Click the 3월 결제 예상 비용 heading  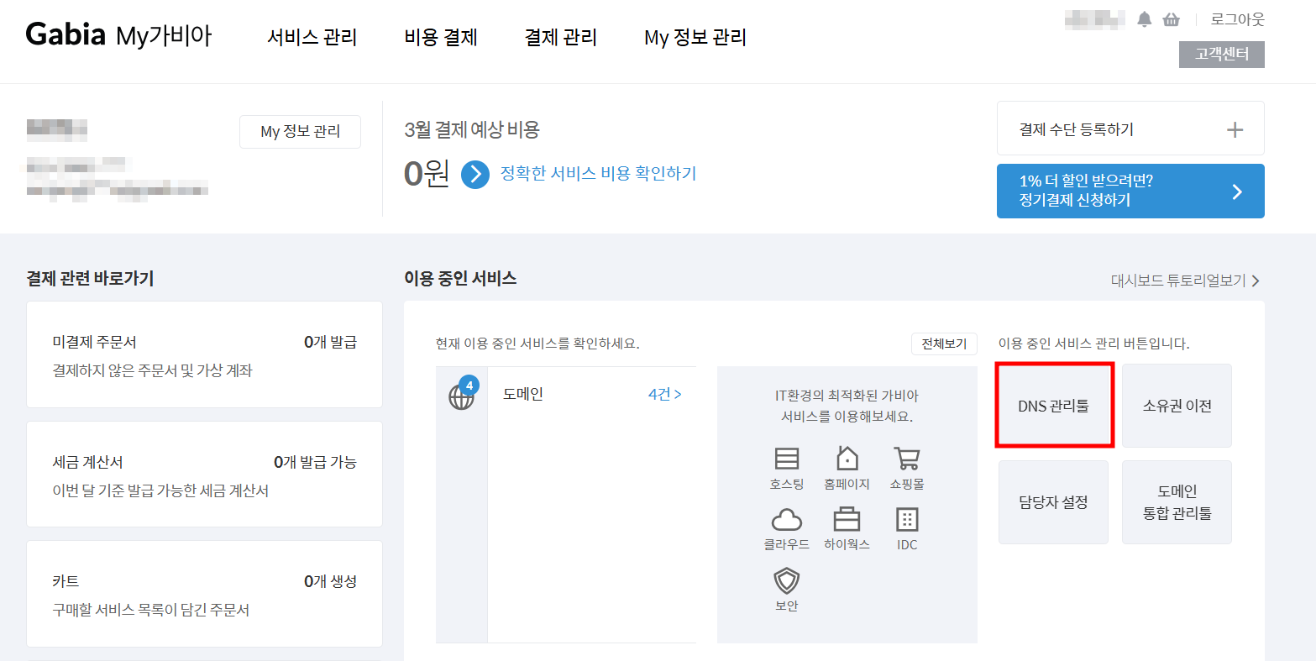(472, 129)
